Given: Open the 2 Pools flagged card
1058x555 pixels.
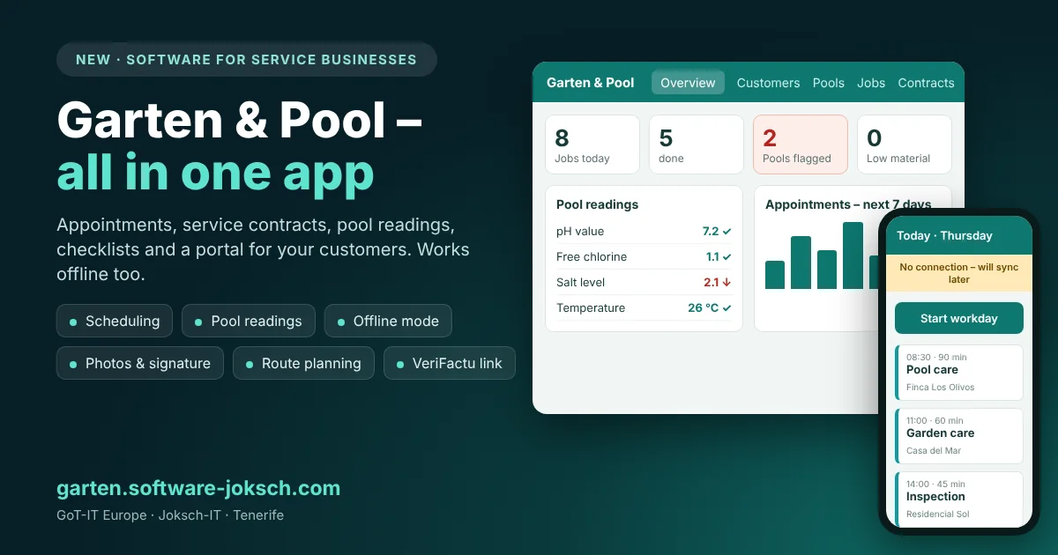Looking at the screenshot, I should (x=801, y=144).
